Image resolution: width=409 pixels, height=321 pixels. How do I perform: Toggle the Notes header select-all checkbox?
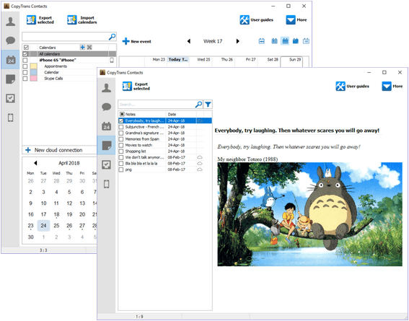click(122, 114)
